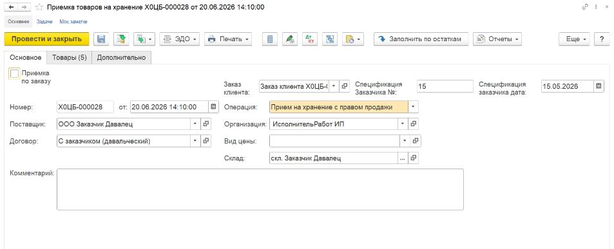Expand Организация dropdown arrow

coord(403,124)
